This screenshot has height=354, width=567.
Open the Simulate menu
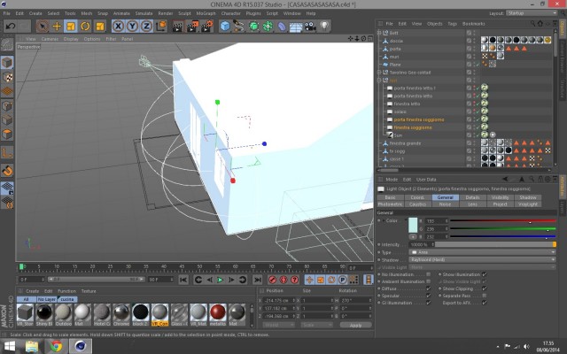point(144,13)
